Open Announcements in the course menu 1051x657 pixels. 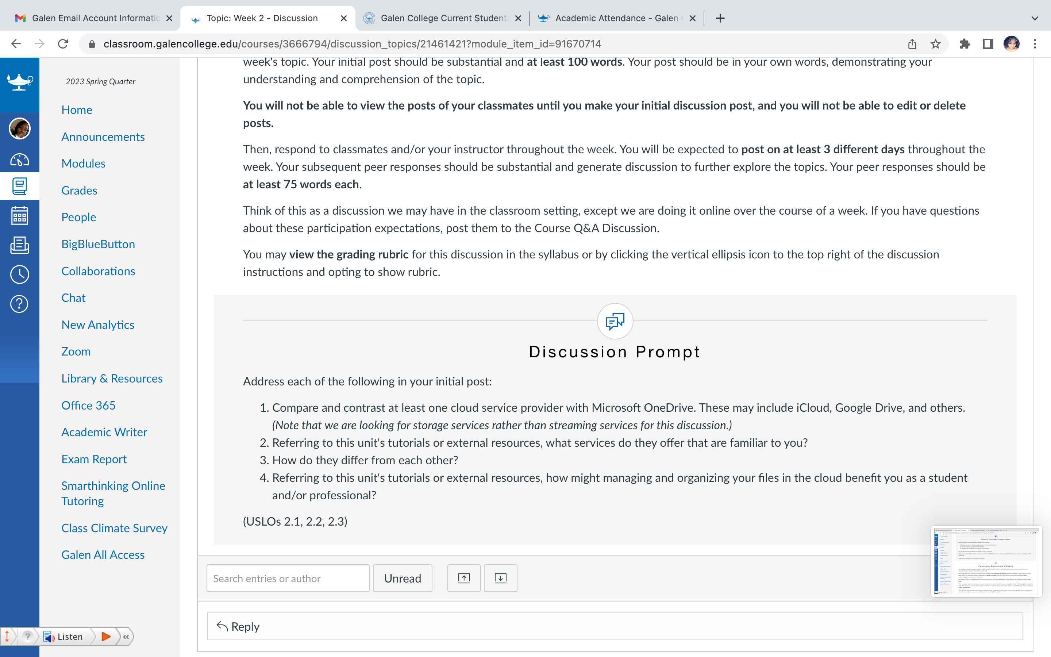(103, 137)
